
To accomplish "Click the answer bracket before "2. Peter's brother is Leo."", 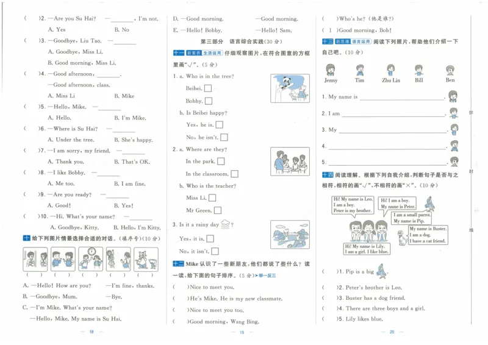I will (330, 288).
